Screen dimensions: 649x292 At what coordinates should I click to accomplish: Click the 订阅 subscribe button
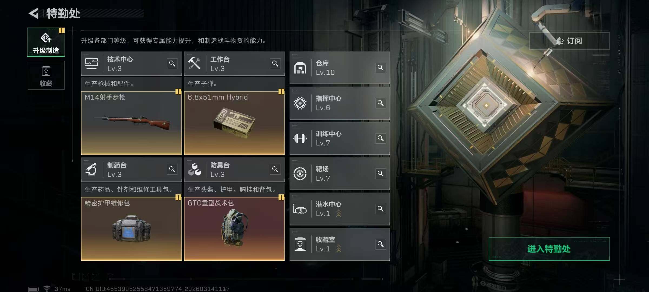coord(569,41)
